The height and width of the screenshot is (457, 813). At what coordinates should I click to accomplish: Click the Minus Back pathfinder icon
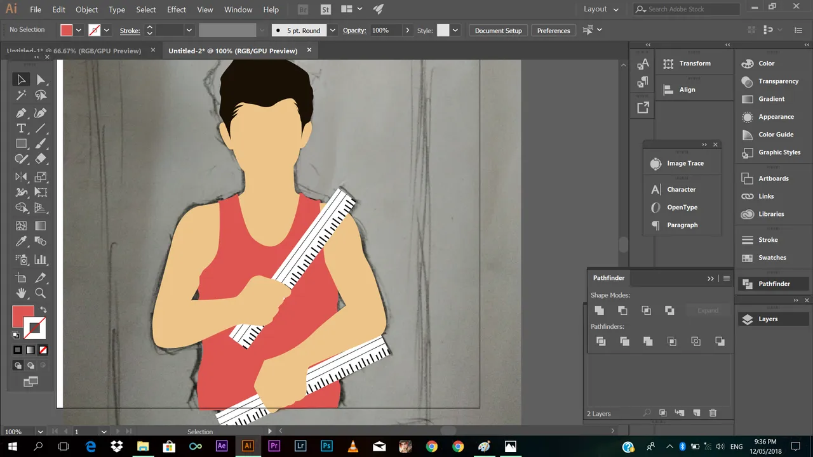coord(720,341)
